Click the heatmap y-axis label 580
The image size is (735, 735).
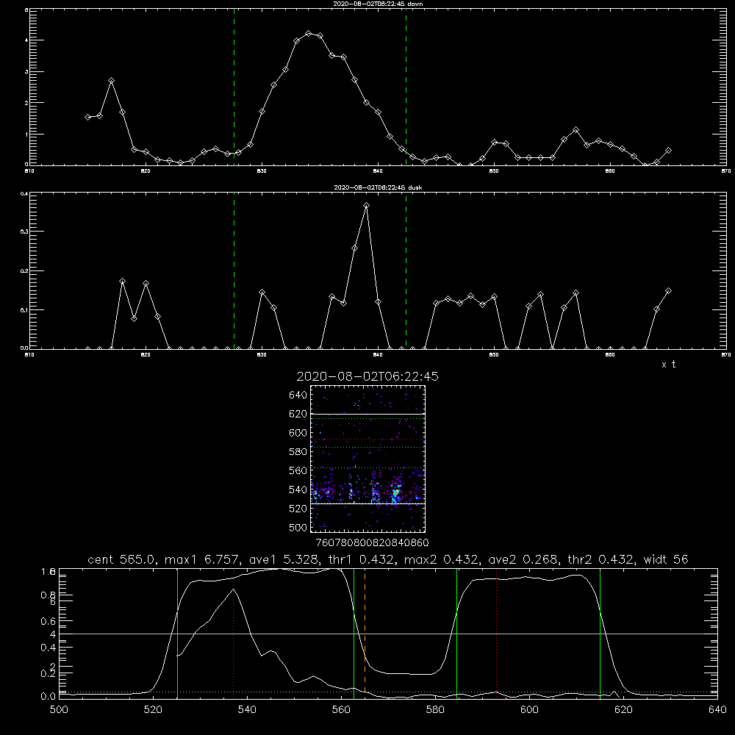coord(298,452)
